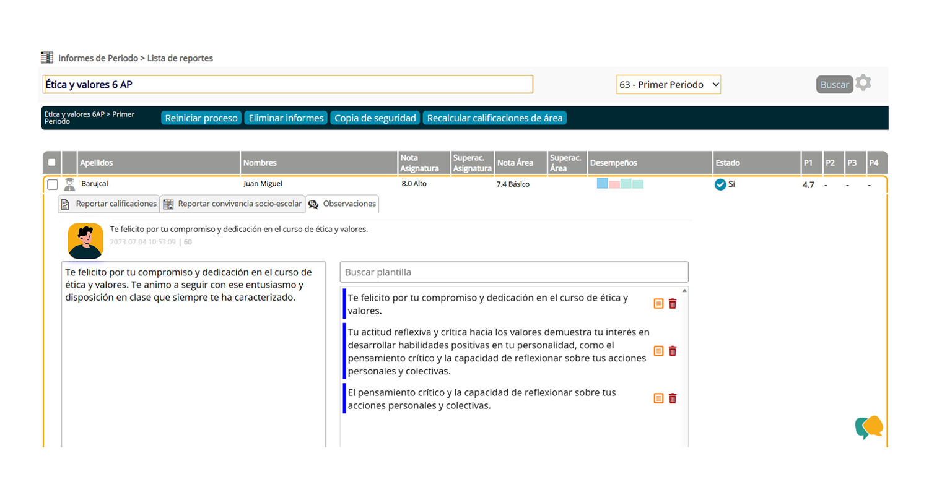929x495 pixels.
Task: Select the Observaciones tab
Action: click(342, 204)
